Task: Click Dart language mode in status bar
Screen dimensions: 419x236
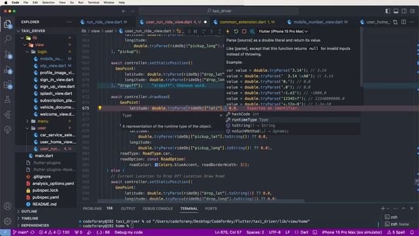Action: (x=304, y=232)
